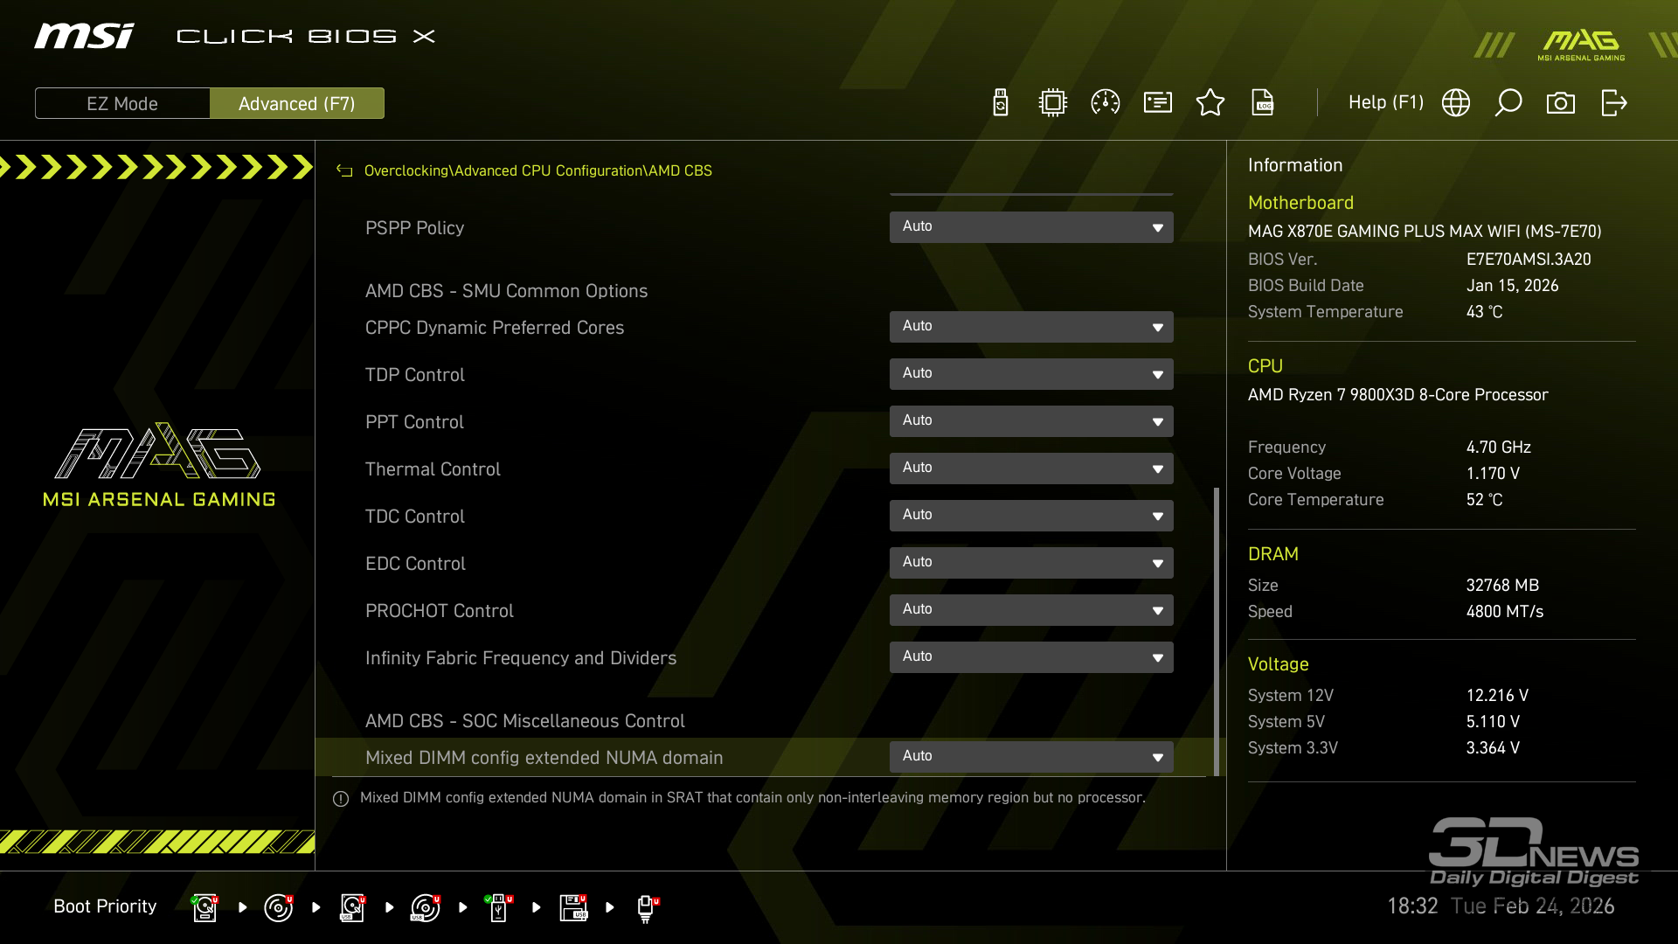Click the hard disk boot priority device
Image resolution: width=1678 pixels, height=944 pixels.
pos(205,907)
